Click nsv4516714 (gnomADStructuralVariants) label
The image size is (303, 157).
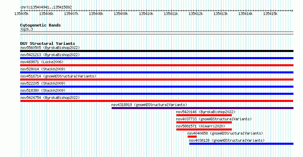coord(58,76)
